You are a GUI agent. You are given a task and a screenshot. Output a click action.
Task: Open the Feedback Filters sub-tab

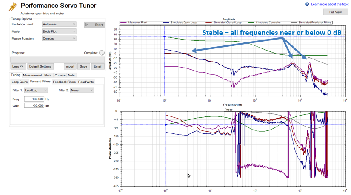click(x=64, y=82)
